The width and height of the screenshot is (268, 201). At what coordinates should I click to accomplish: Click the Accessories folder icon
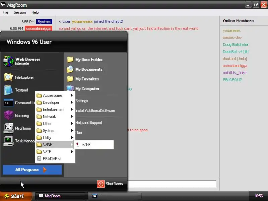[x=39, y=95]
